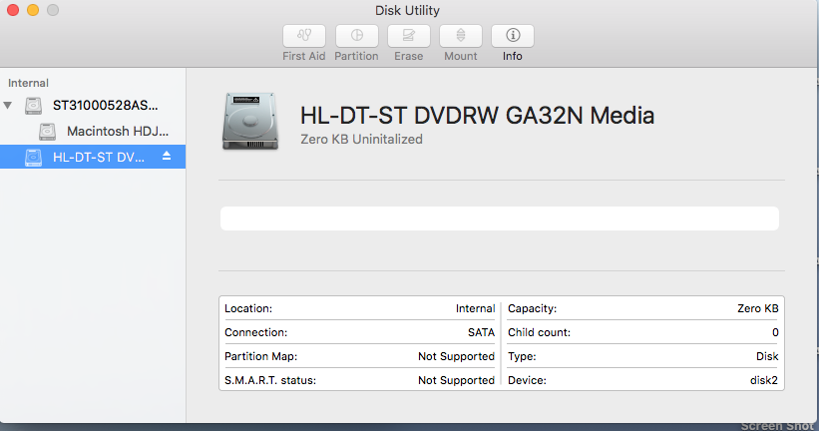Click the Mount toolbar icon
This screenshot has height=431, width=819.
pos(461,36)
